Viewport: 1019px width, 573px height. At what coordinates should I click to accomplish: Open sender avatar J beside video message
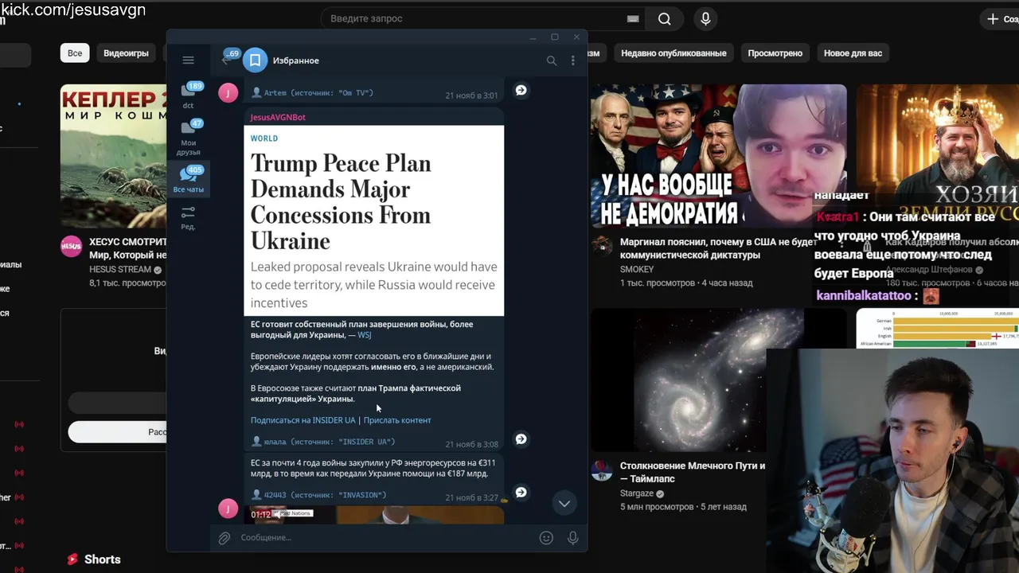click(x=228, y=509)
